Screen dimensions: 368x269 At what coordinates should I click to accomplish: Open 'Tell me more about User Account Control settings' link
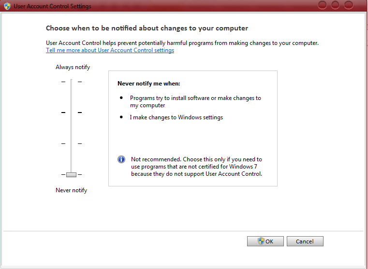(x=110, y=50)
